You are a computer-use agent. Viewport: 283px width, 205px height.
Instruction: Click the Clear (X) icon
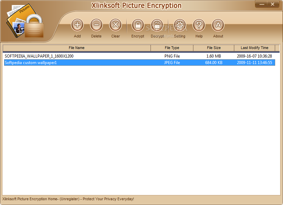[115, 25]
